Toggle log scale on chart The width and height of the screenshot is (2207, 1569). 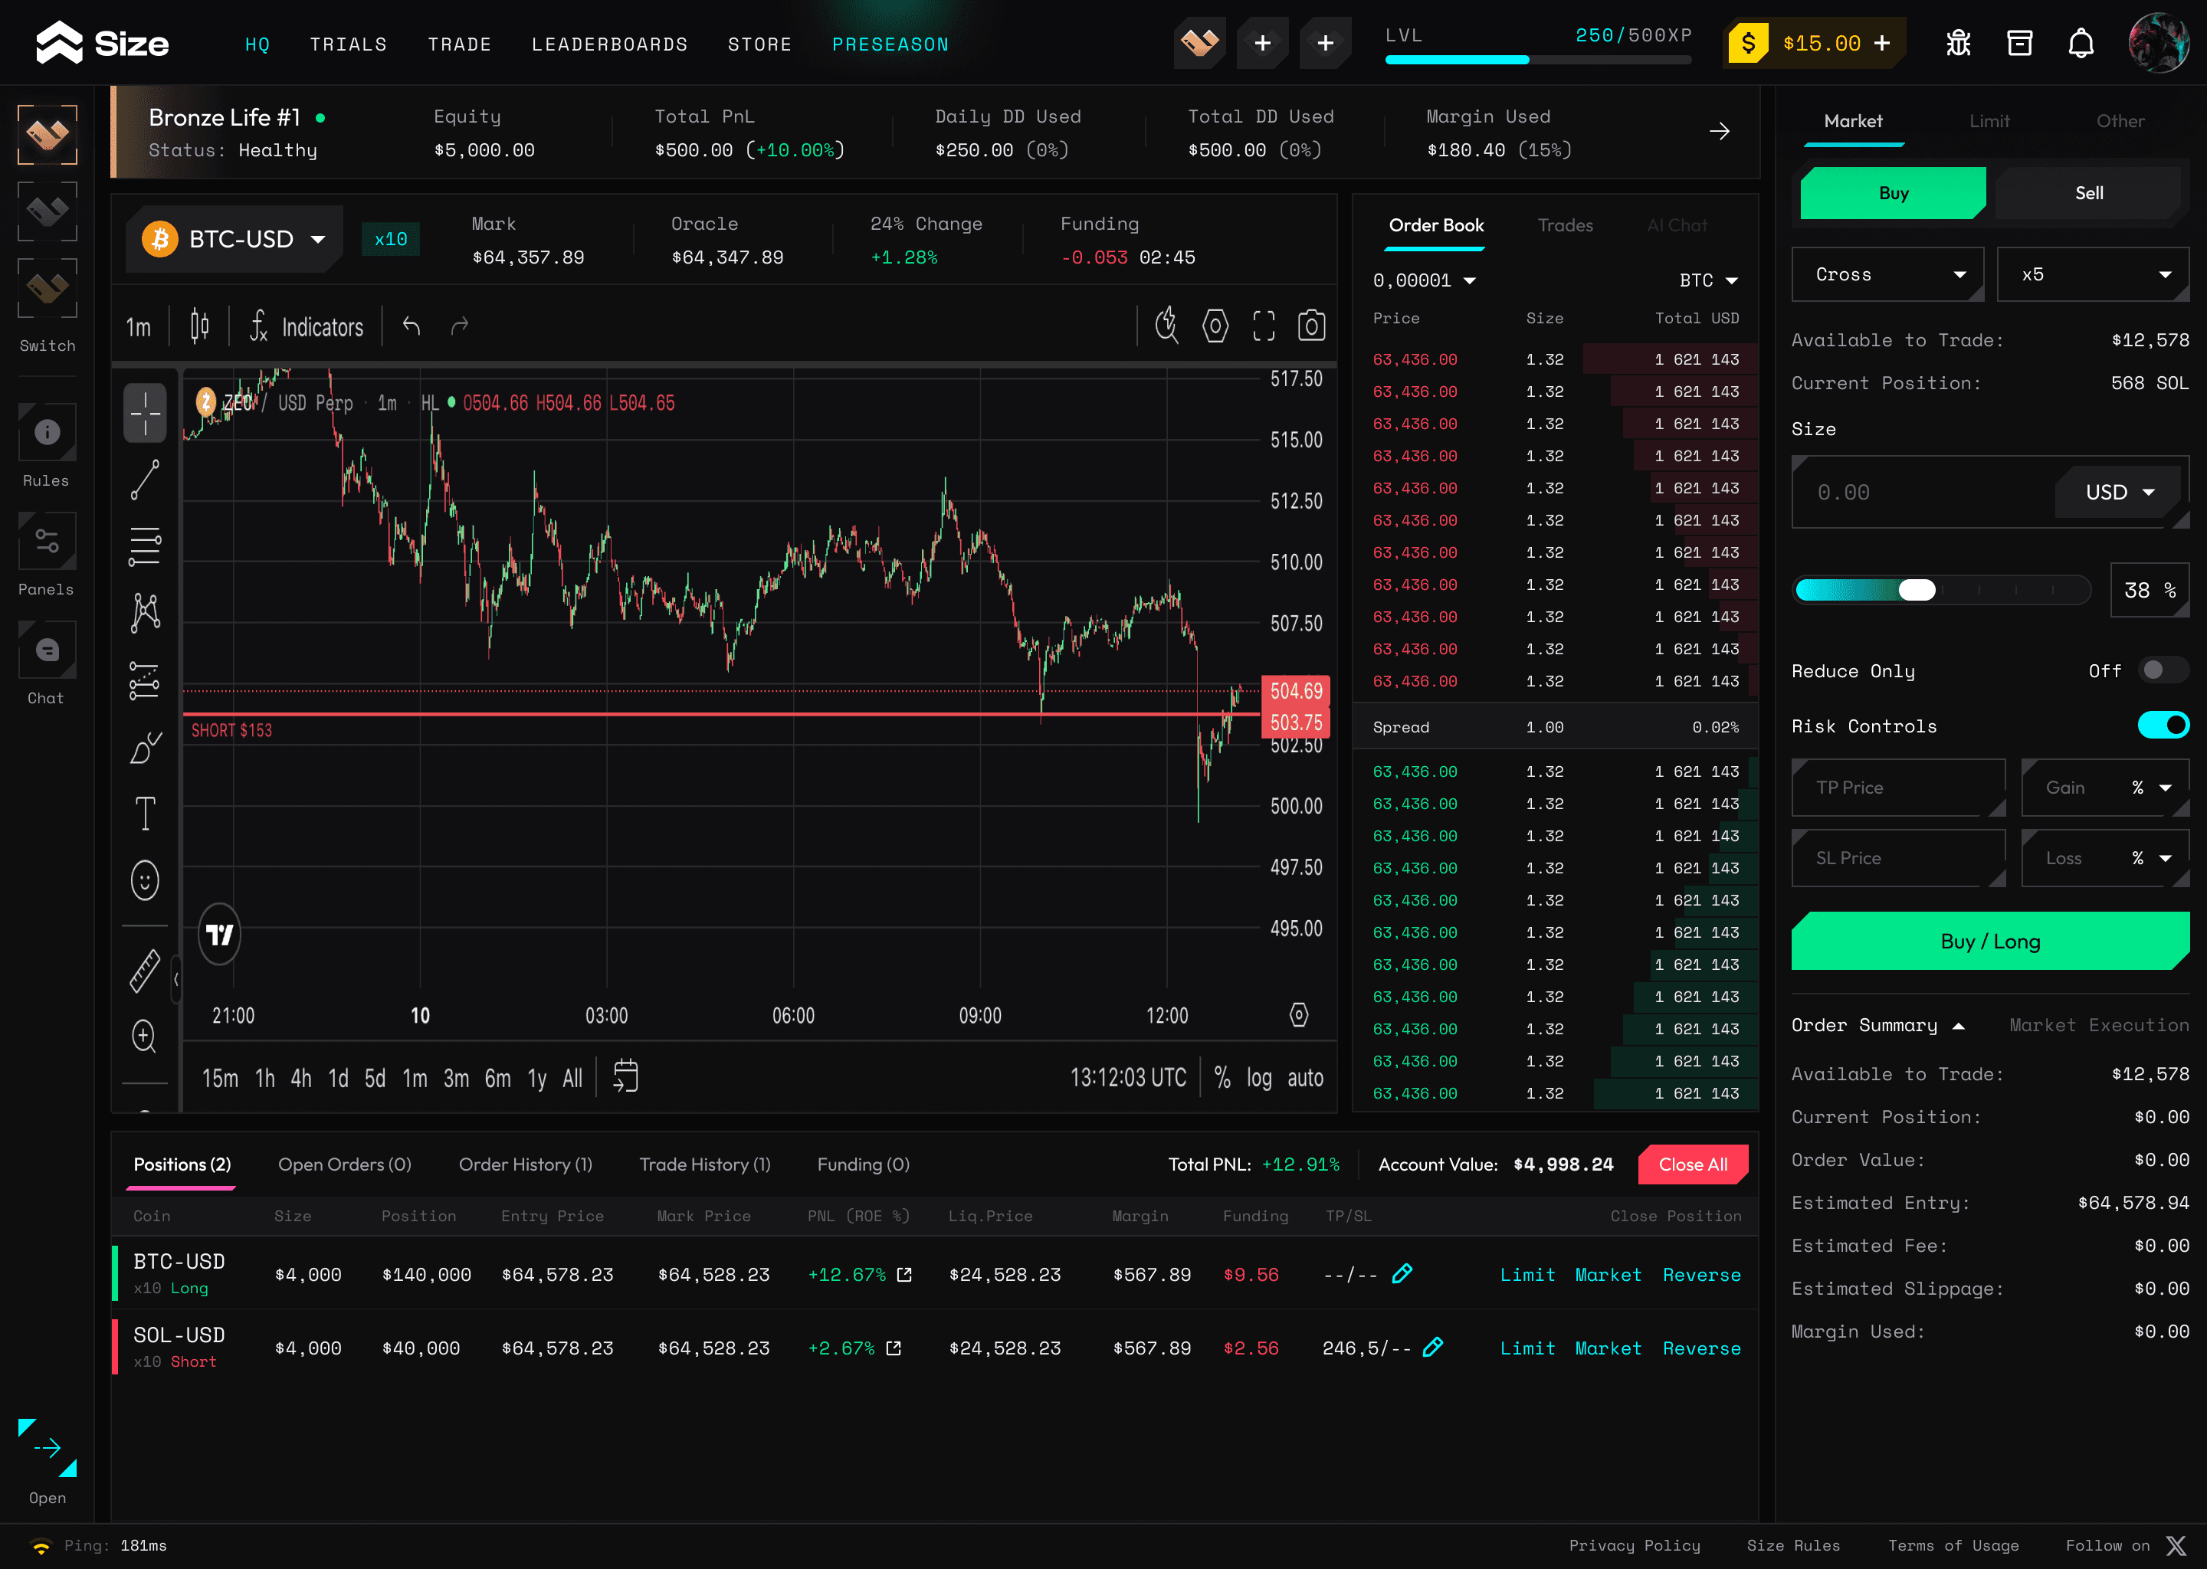tap(1259, 1077)
